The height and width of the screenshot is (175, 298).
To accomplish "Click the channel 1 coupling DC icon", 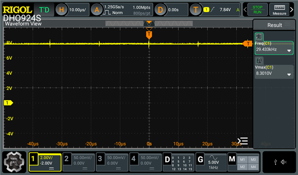I will click(51, 169).
